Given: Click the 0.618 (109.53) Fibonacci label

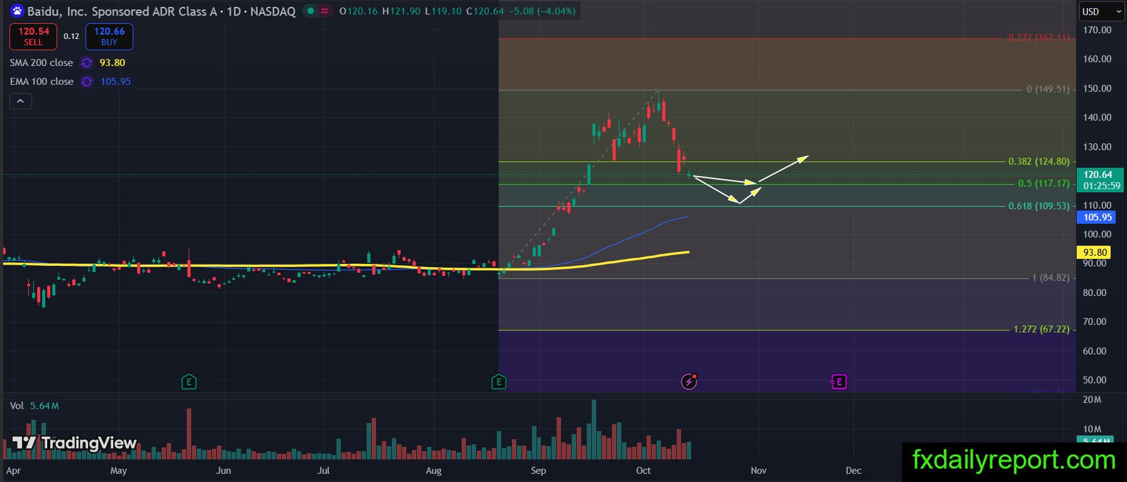Looking at the screenshot, I should [x=1038, y=205].
